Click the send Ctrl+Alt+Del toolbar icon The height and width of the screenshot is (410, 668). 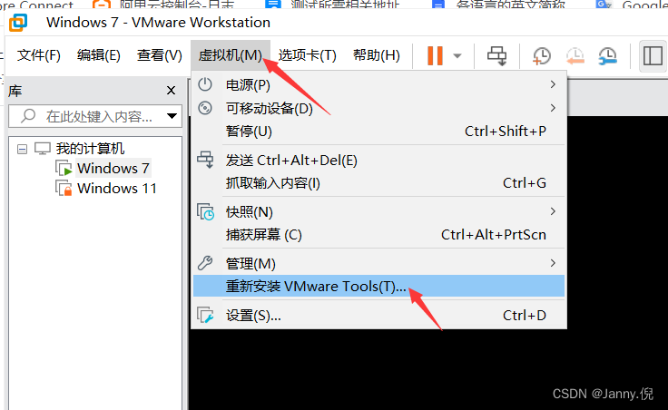pos(496,55)
